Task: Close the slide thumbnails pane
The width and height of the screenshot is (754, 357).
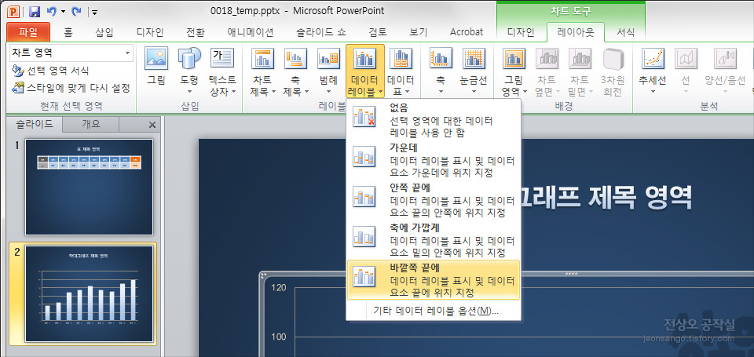Action: (x=152, y=125)
